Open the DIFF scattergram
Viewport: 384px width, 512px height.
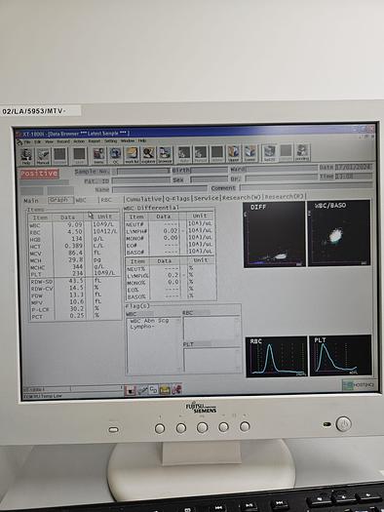coord(274,234)
